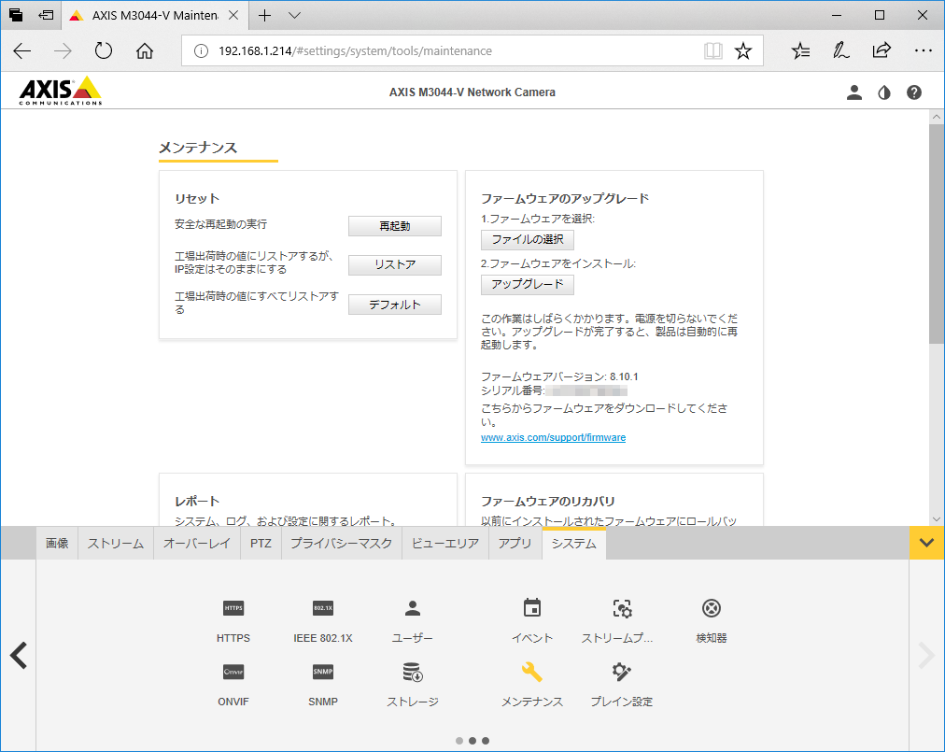The height and width of the screenshot is (752, 945).
Task: Select the second page indicator dot
Action: 472,741
